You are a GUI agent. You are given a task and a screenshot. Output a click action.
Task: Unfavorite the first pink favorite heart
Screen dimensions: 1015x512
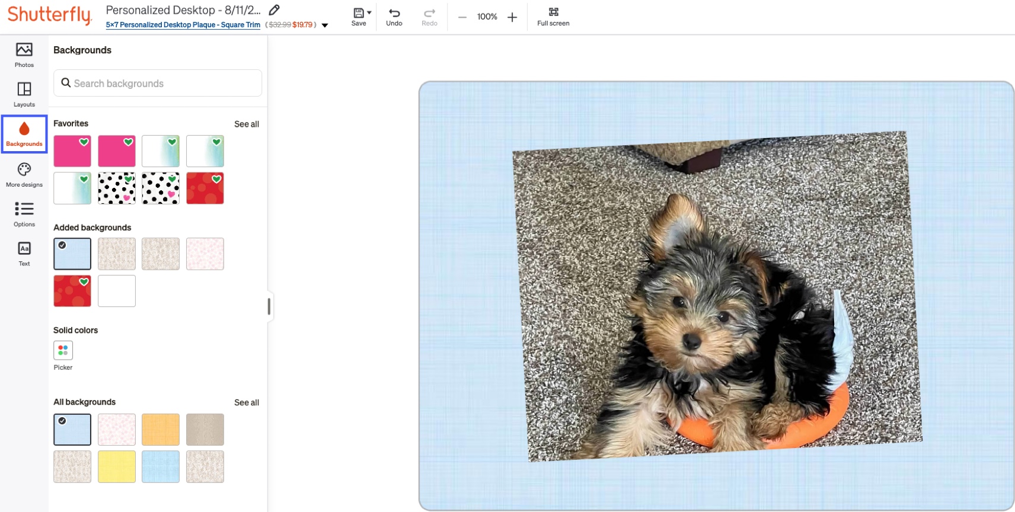pyautogui.click(x=84, y=142)
